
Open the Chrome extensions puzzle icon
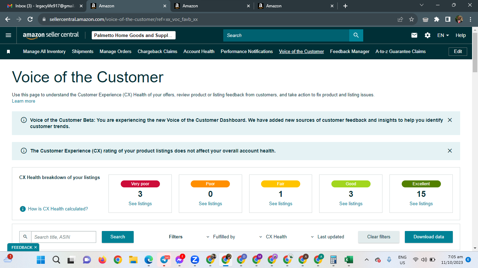click(437, 20)
